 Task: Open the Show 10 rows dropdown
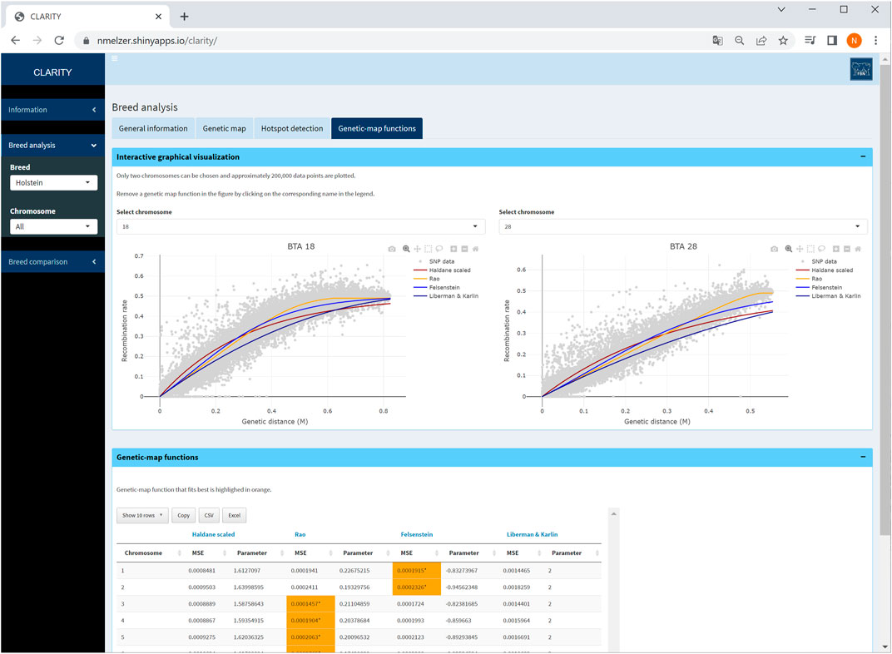click(142, 515)
